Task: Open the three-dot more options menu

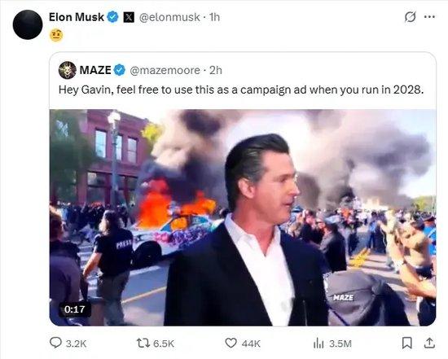Action: [x=429, y=17]
